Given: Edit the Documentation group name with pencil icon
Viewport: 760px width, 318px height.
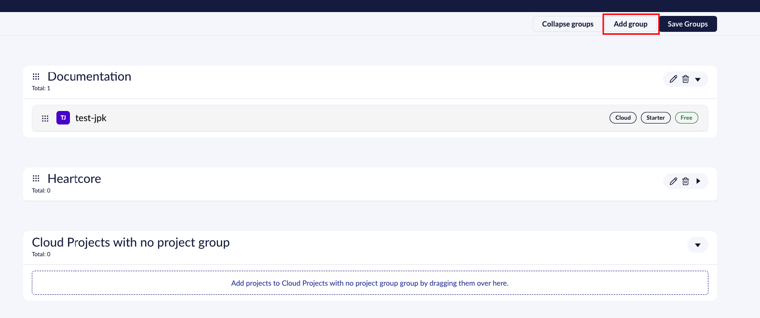Looking at the screenshot, I should tap(674, 79).
